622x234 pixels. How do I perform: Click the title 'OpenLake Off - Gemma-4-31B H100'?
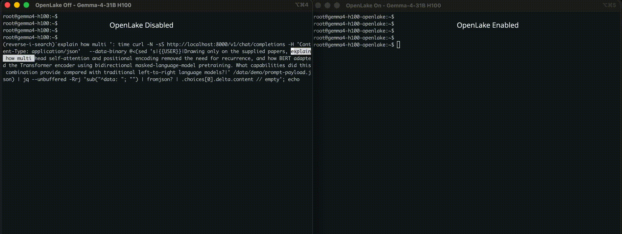coord(83,5)
